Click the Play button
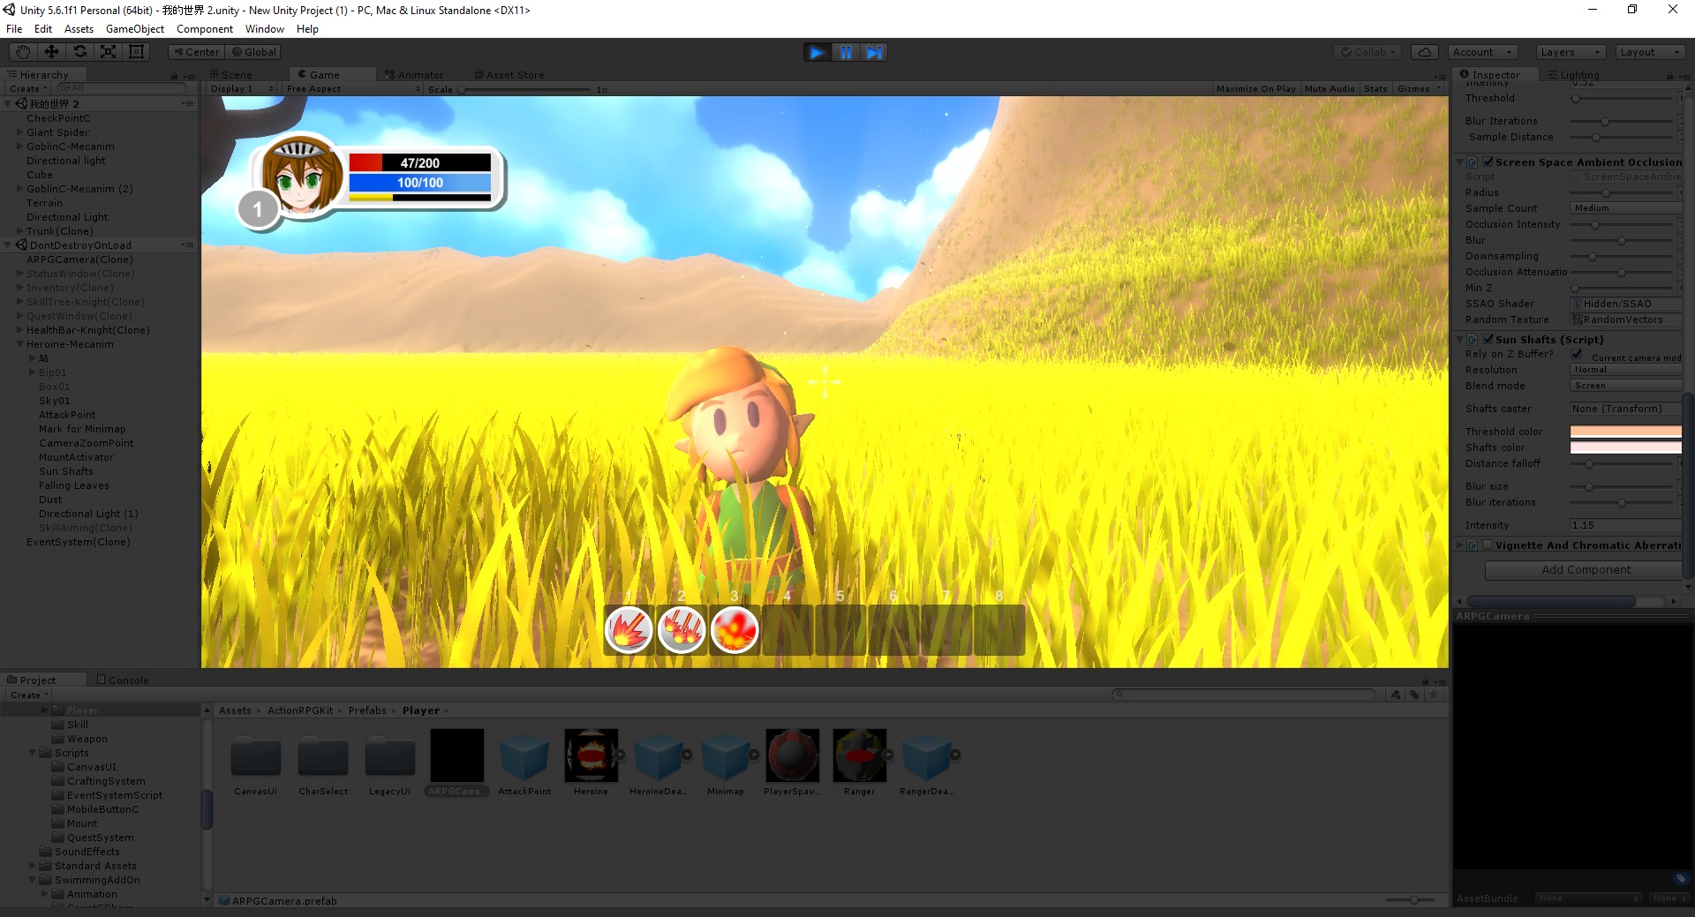 click(x=817, y=52)
